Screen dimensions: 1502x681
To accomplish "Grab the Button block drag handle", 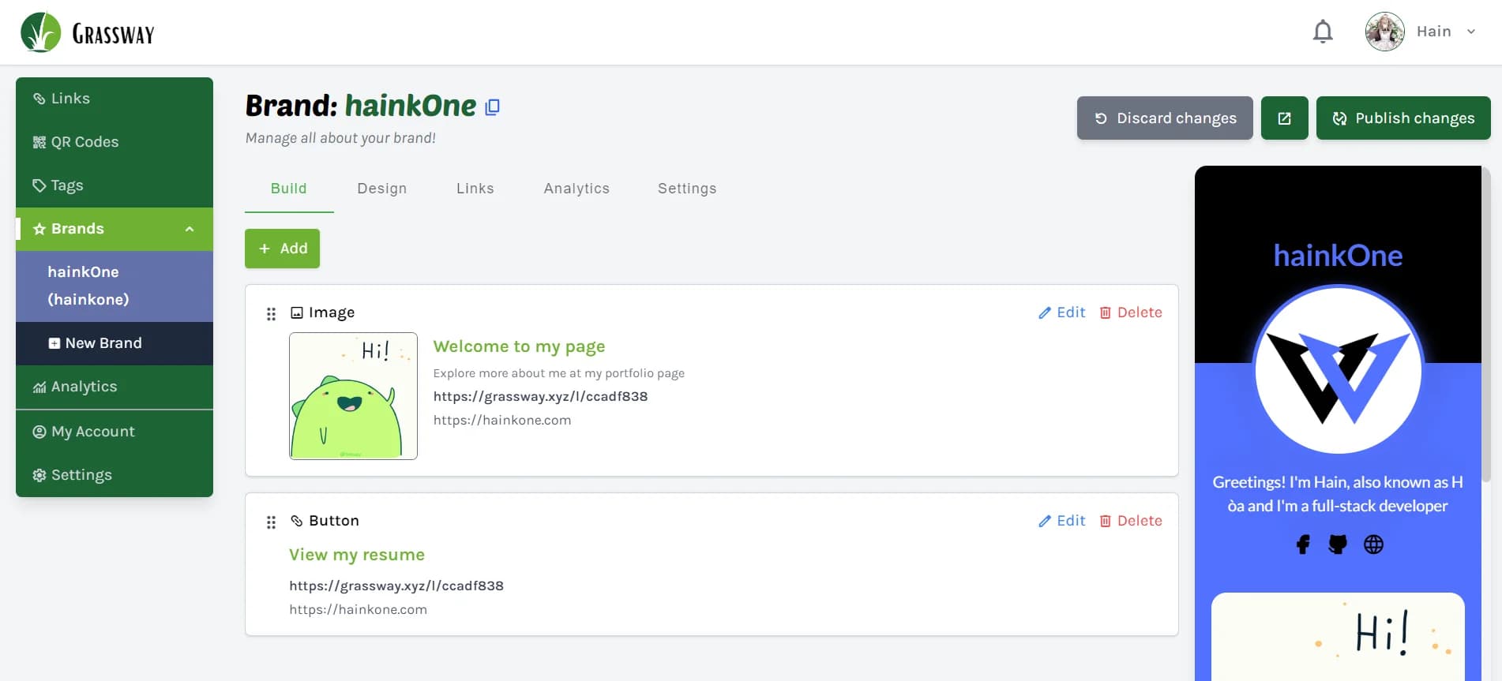I will tap(271, 522).
